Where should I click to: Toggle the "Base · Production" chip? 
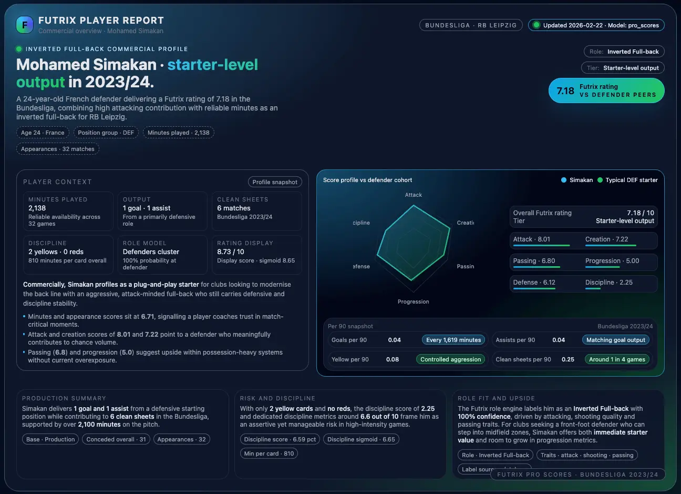point(50,439)
